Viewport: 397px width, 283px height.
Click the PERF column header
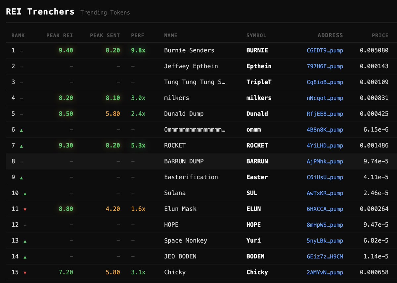pos(138,35)
